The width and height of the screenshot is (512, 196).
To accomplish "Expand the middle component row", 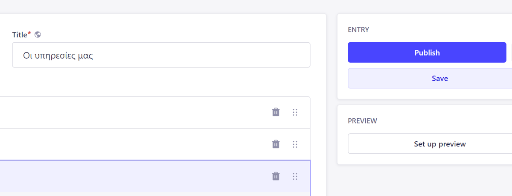I will pos(128,144).
